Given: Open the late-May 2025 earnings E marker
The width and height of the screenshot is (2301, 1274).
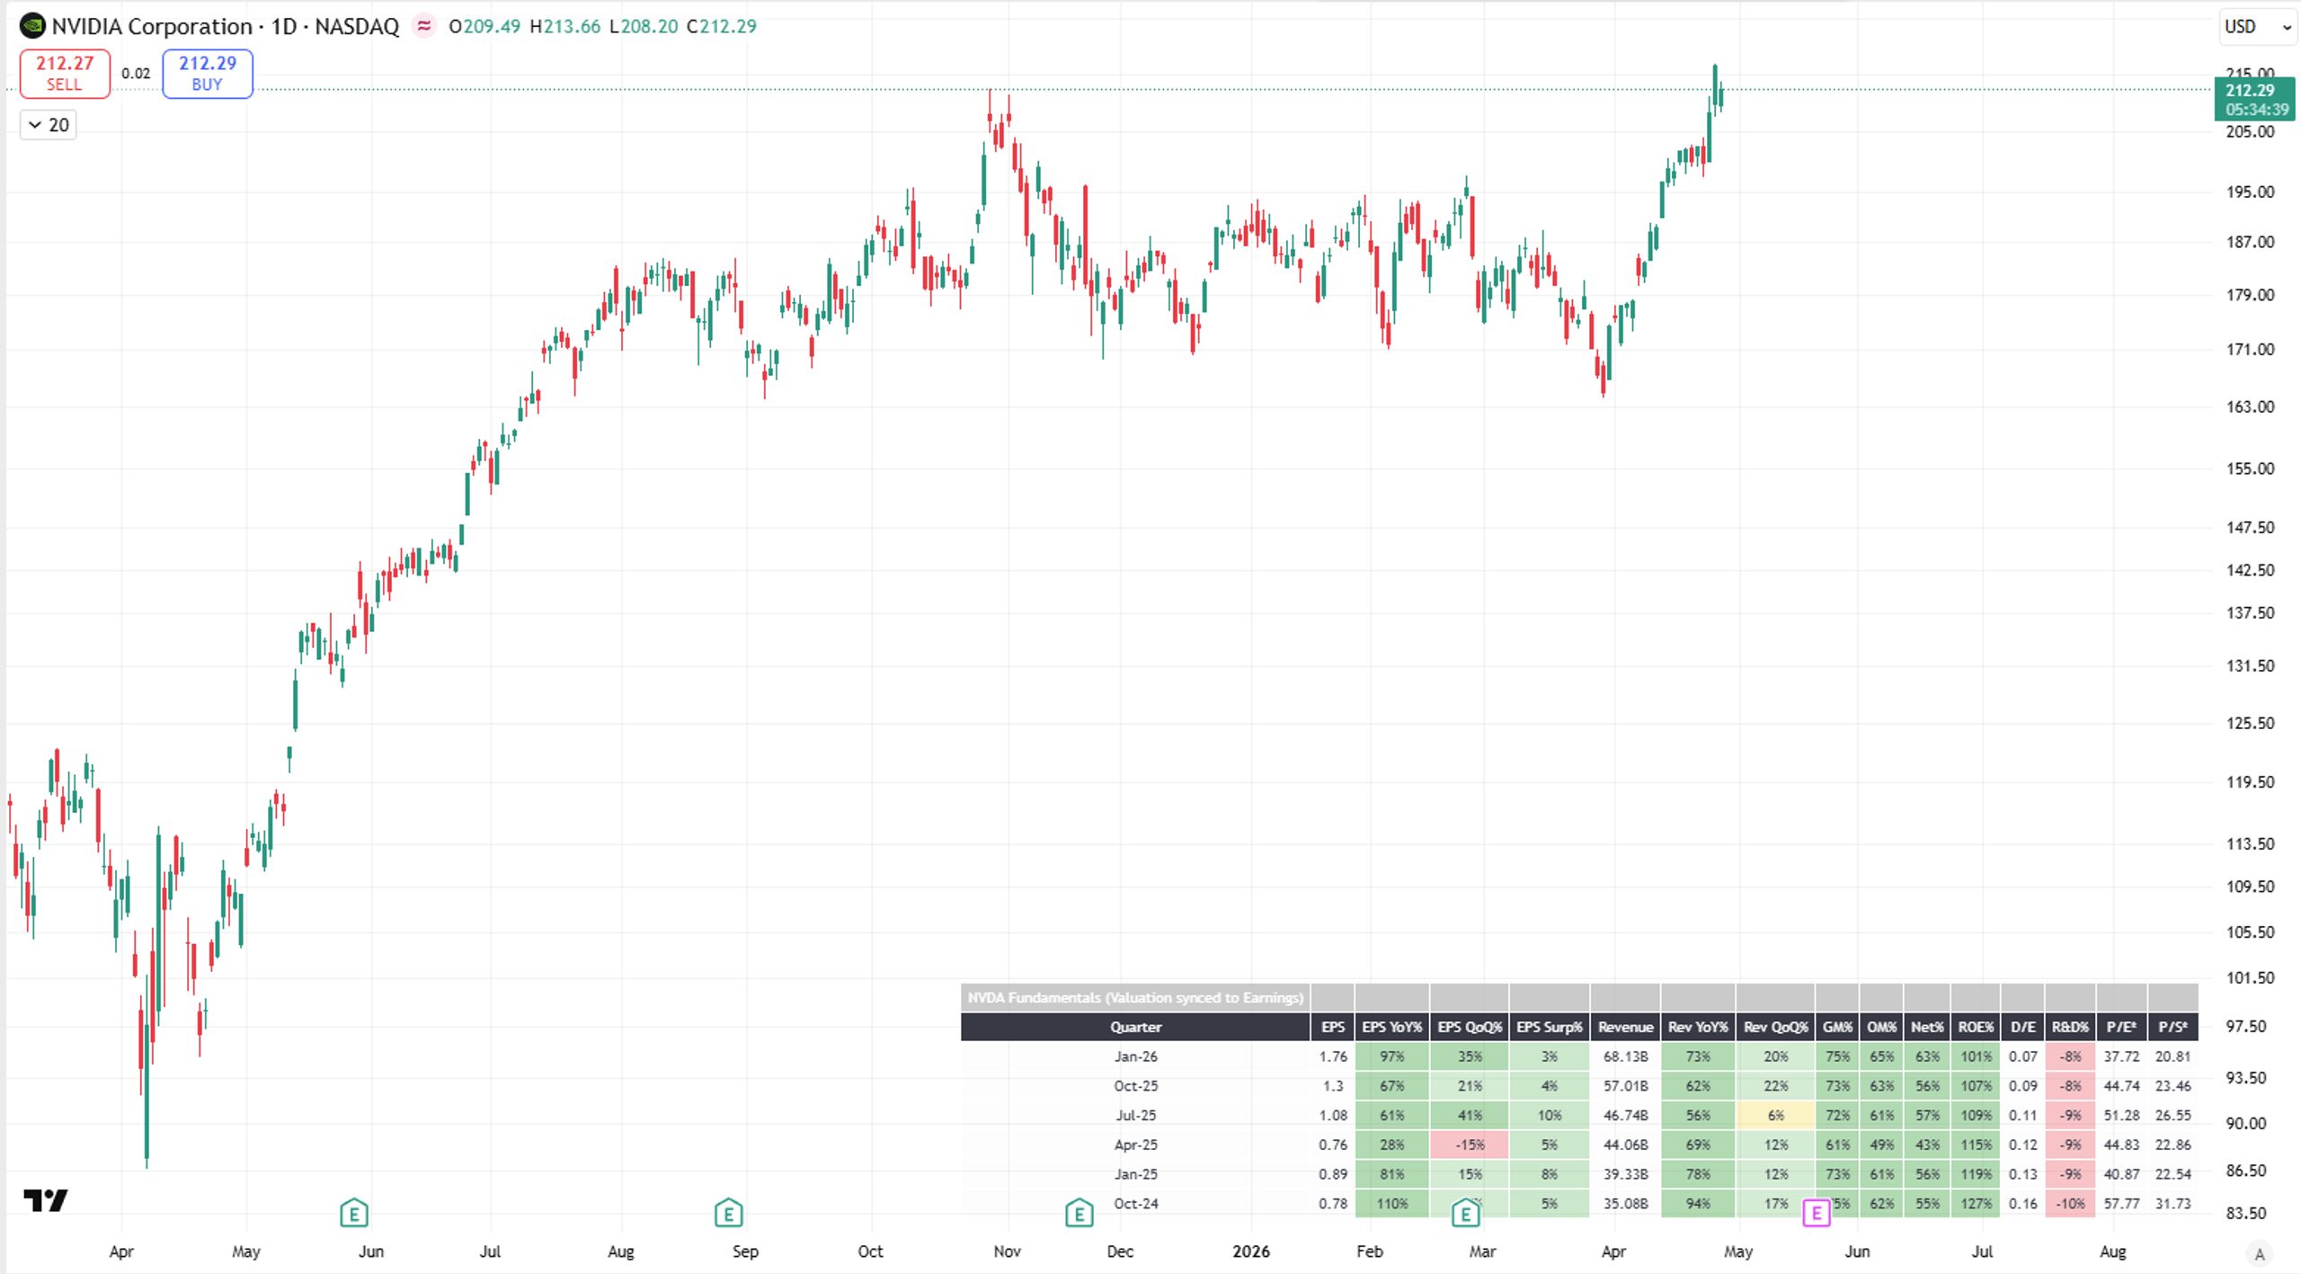Looking at the screenshot, I should [x=354, y=1213].
